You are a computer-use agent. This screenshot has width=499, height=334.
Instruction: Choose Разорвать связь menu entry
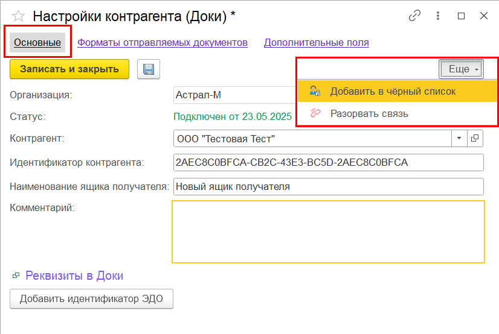pos(397,113)
